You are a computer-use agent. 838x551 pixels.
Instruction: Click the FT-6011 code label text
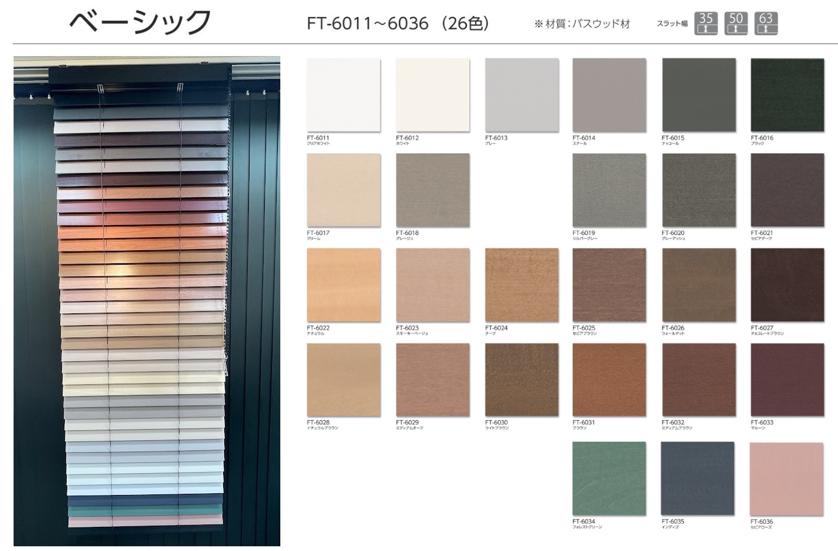pyautogui.click(x=318, y=138)
